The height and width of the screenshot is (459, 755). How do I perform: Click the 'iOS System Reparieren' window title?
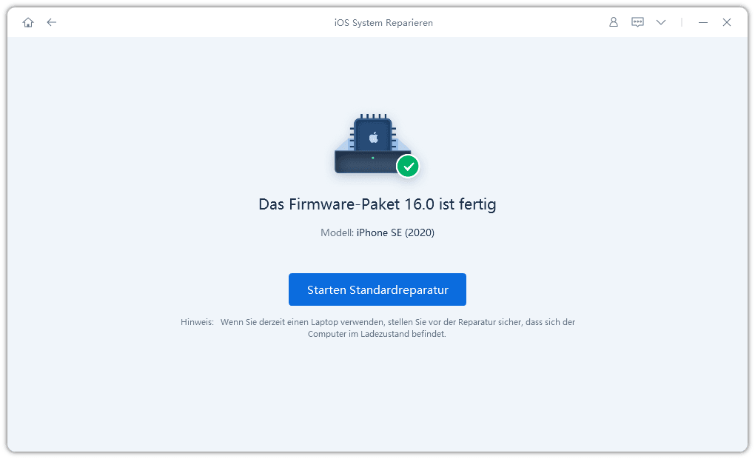[x=383, y=22]
